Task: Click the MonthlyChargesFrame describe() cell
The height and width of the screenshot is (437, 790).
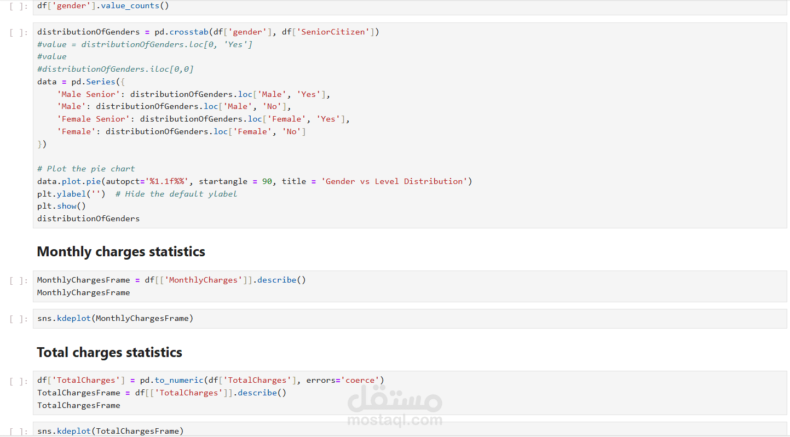Action: click(x=410, y=286)
